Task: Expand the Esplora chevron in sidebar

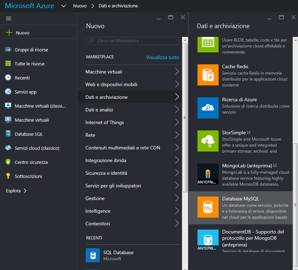Action: click(25, 191)
